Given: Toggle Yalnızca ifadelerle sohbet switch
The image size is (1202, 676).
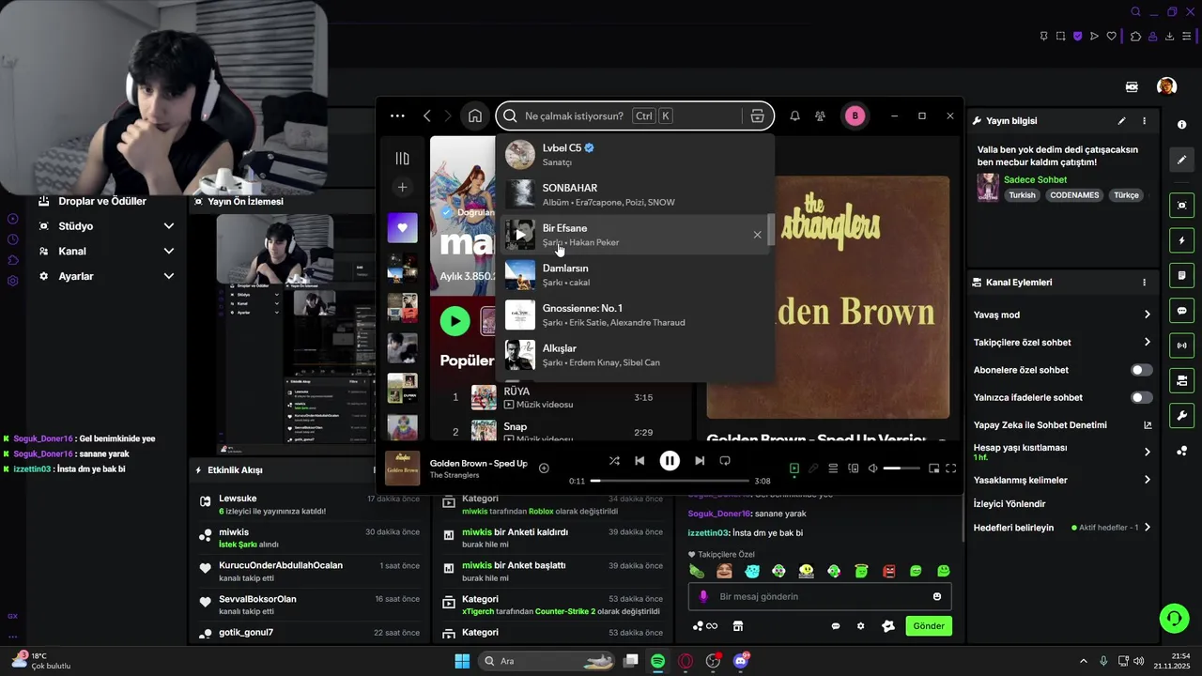Looking at the screenshot, I should [1141, 397].
